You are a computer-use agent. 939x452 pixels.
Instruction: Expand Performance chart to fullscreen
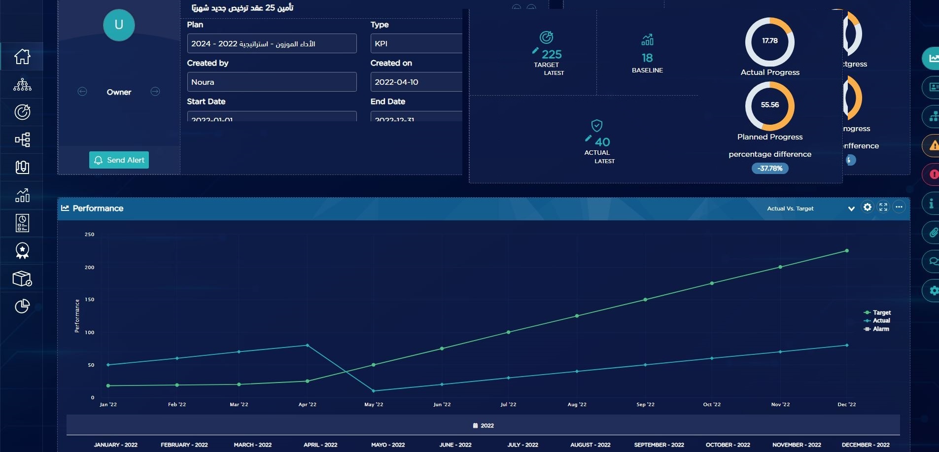click(883, 207)
